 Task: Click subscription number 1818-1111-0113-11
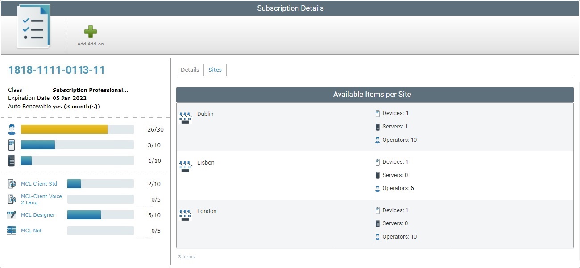tap(57, 70)
